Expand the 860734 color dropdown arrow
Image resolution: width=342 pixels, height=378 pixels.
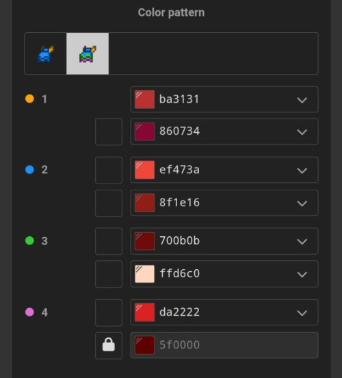click(302, 132)
